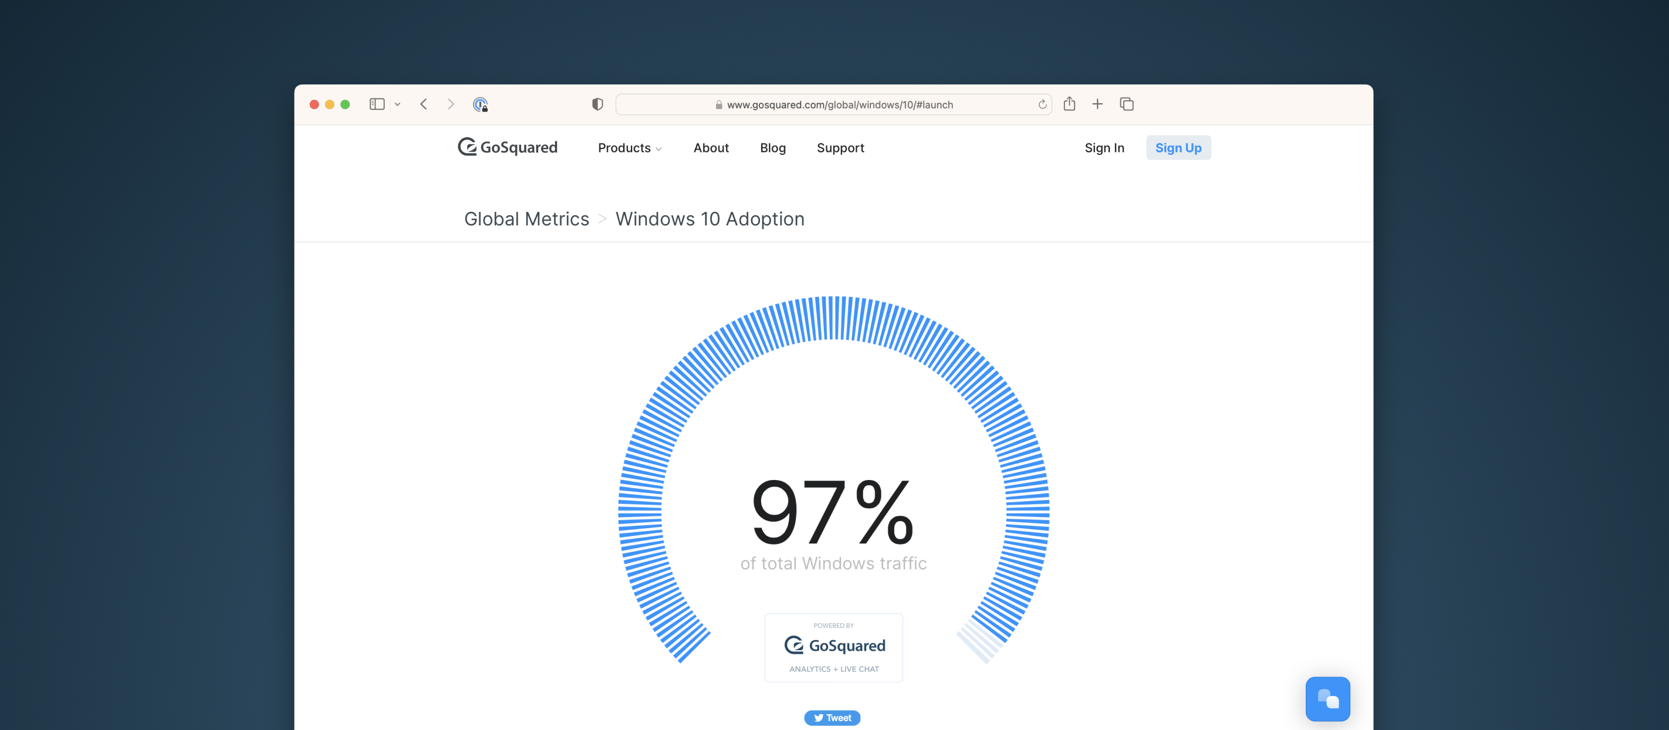Click the green fullscreen button
The height and width of the screenshot is (730, 1669).
click(345, 104)
